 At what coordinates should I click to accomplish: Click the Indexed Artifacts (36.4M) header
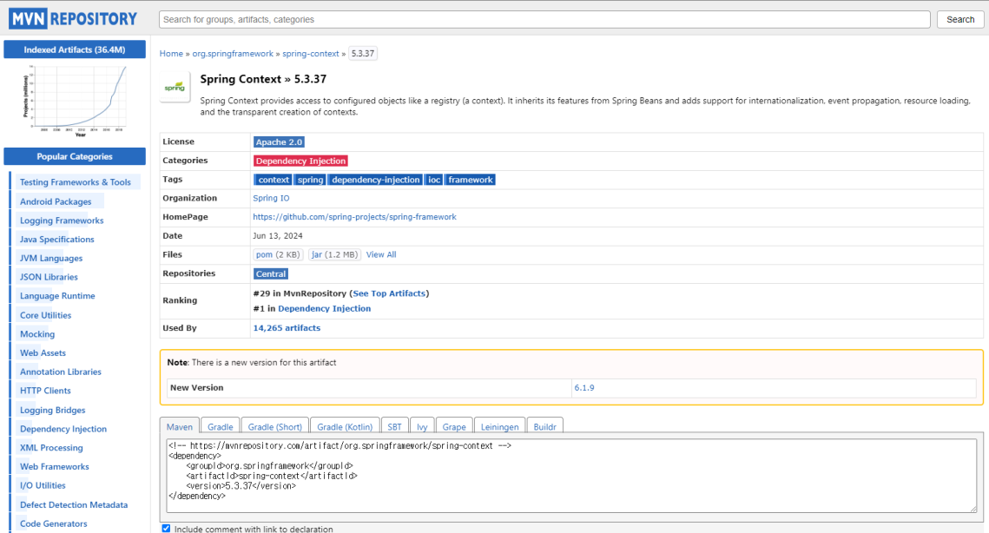[x=75, y=49]
